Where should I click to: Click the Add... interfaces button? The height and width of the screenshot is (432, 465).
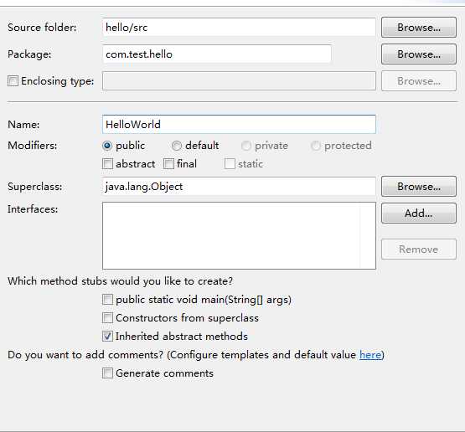coord(418,213)
